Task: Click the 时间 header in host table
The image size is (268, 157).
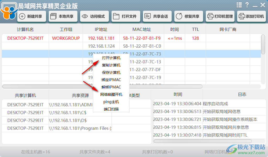Action: point(175,30)
